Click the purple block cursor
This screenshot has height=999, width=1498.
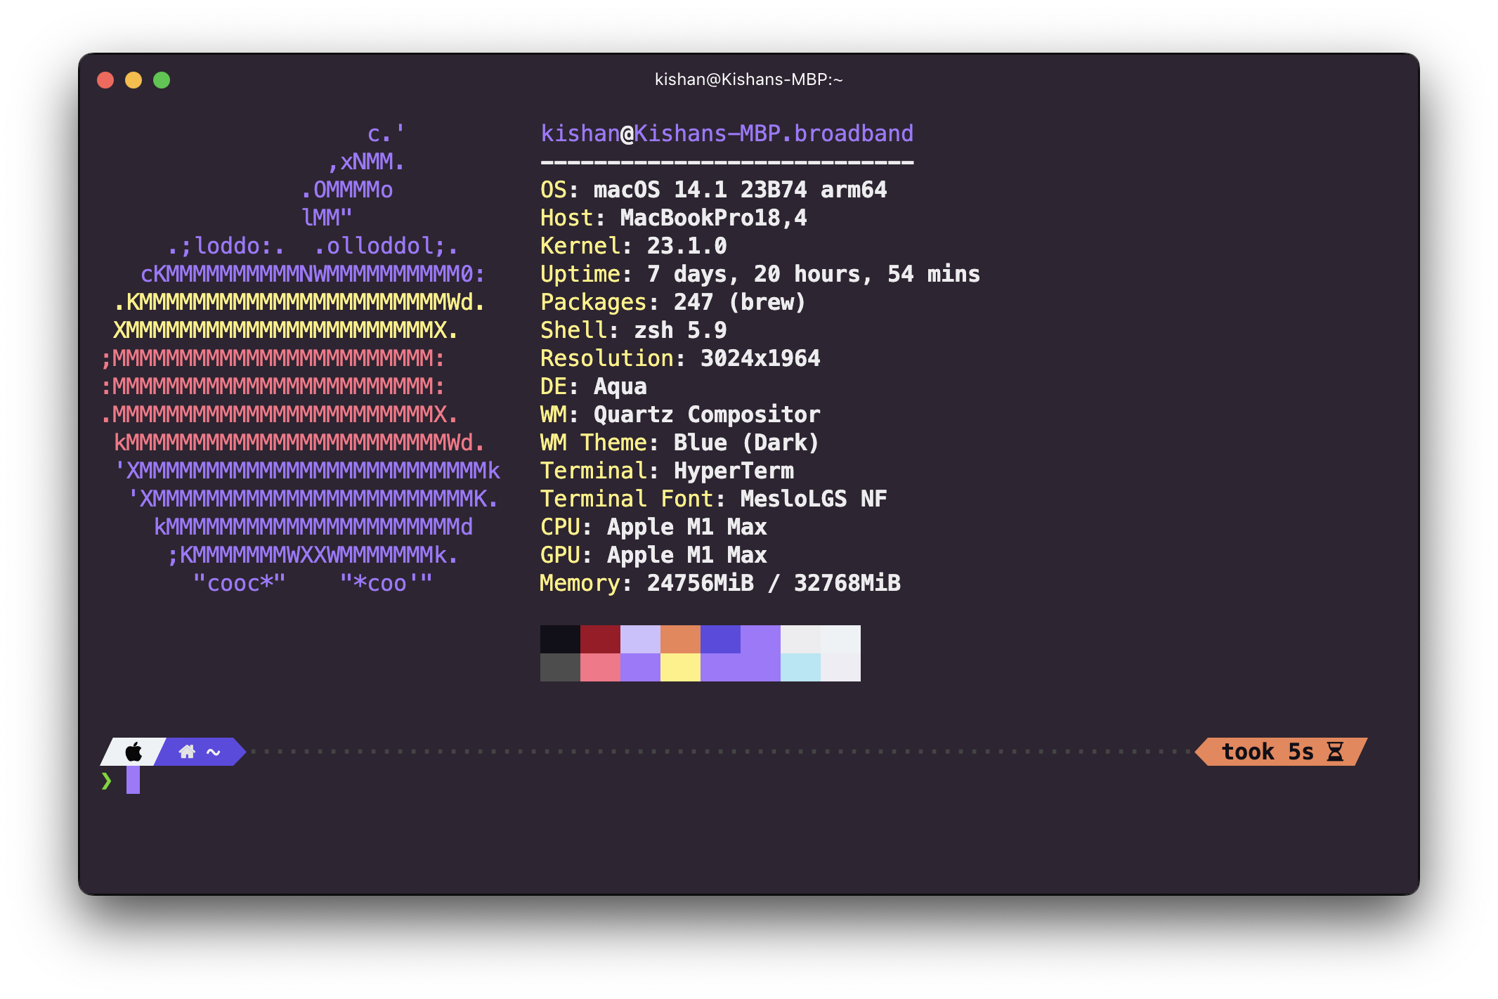click(133, 780)
